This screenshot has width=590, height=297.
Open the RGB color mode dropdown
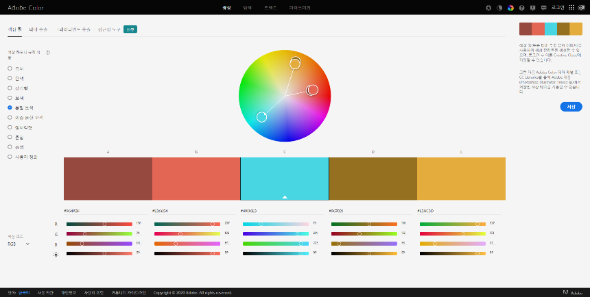(19, 244)
